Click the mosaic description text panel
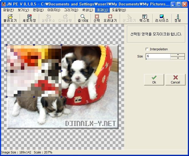The width and height of the screenshot is (189, 156). [156, 34]
